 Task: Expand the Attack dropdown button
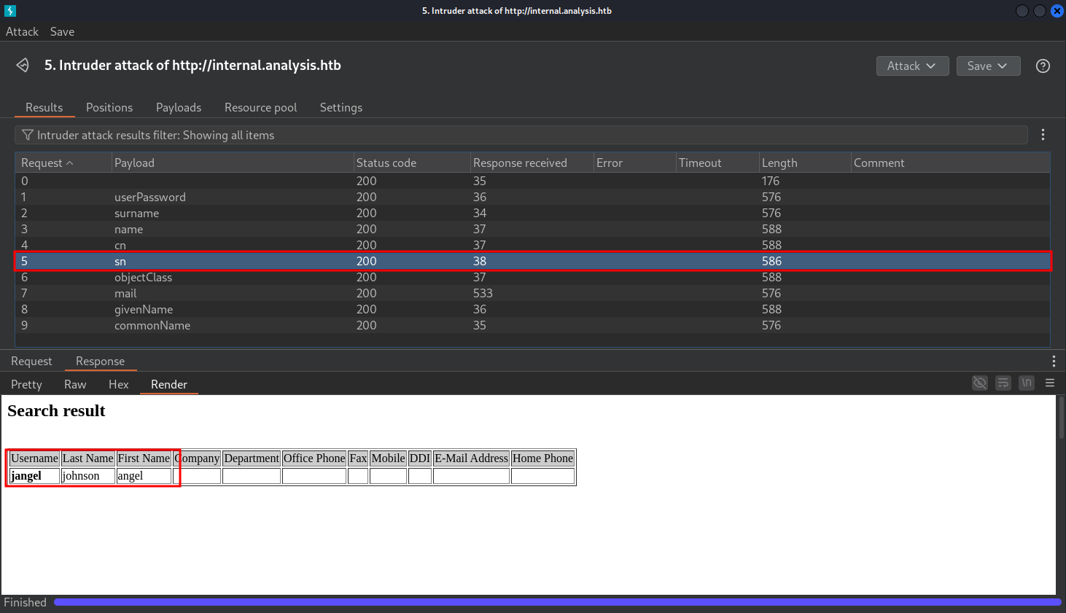pos(911,66)
